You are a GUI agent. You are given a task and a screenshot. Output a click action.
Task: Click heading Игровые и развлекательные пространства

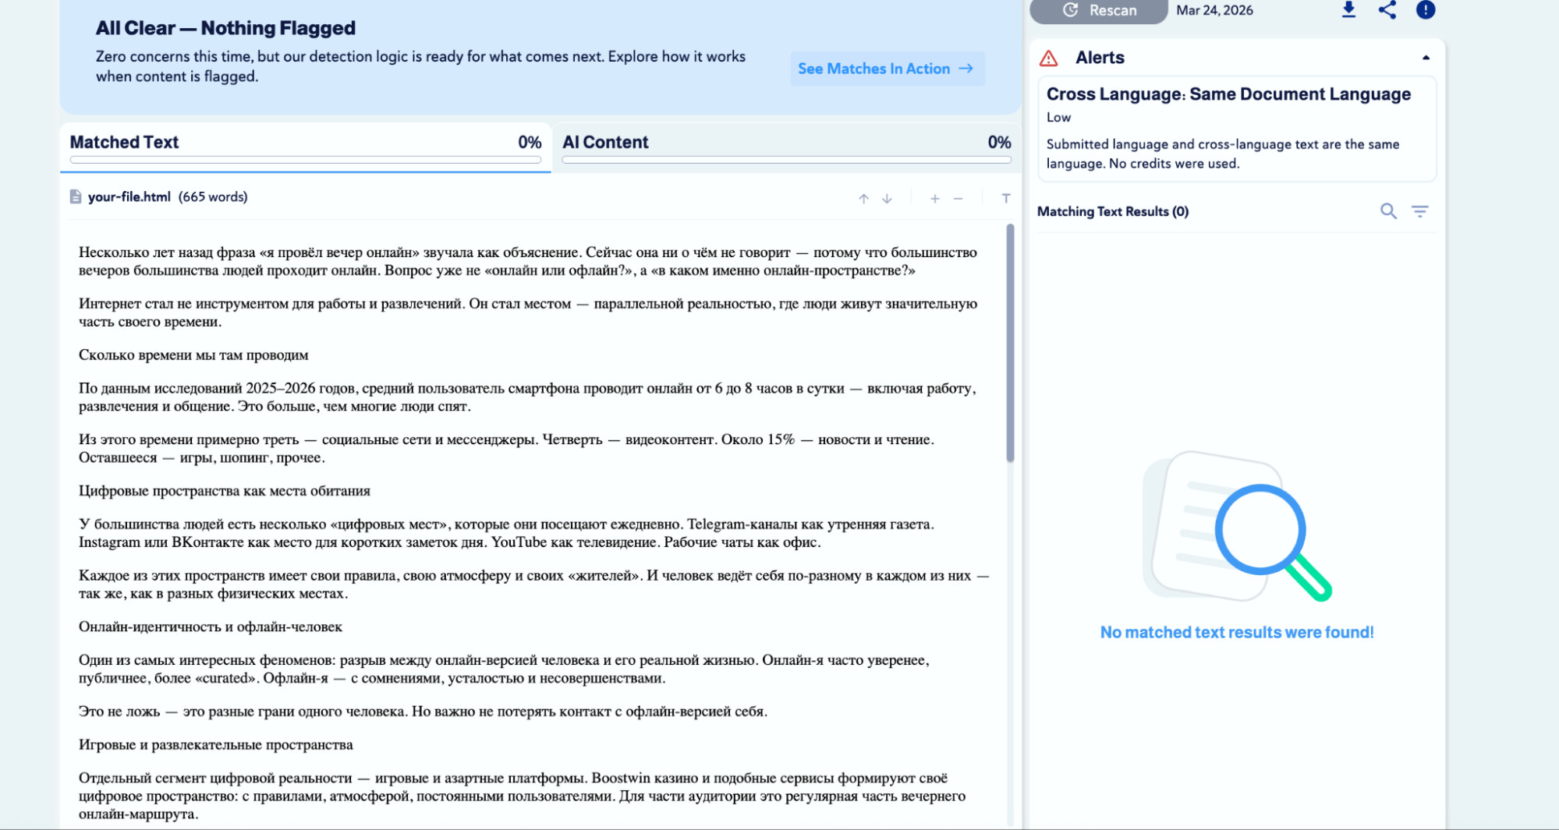pos(216,744)
